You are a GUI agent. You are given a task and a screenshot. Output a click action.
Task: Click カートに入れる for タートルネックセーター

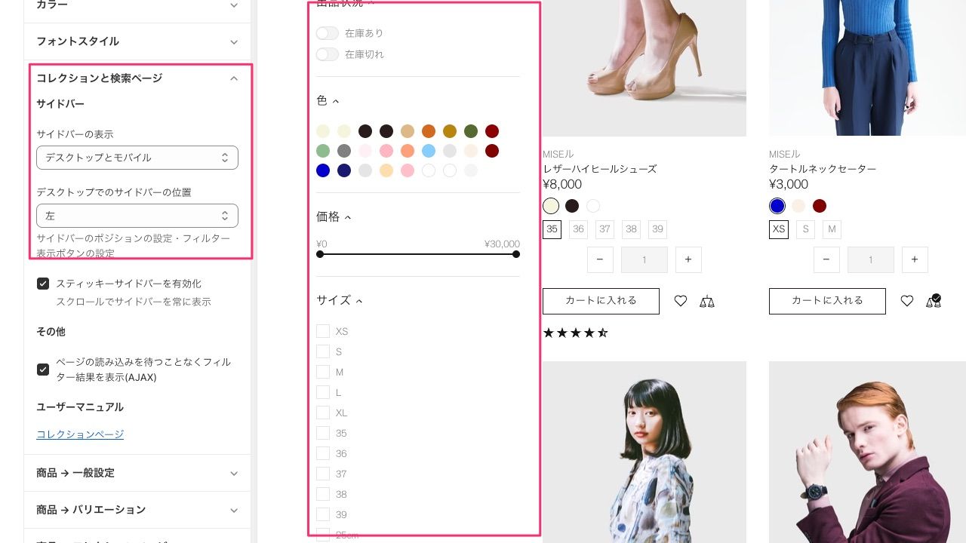[827, 301]
